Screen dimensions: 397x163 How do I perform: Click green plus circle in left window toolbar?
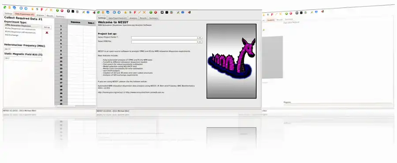(57, 11)
